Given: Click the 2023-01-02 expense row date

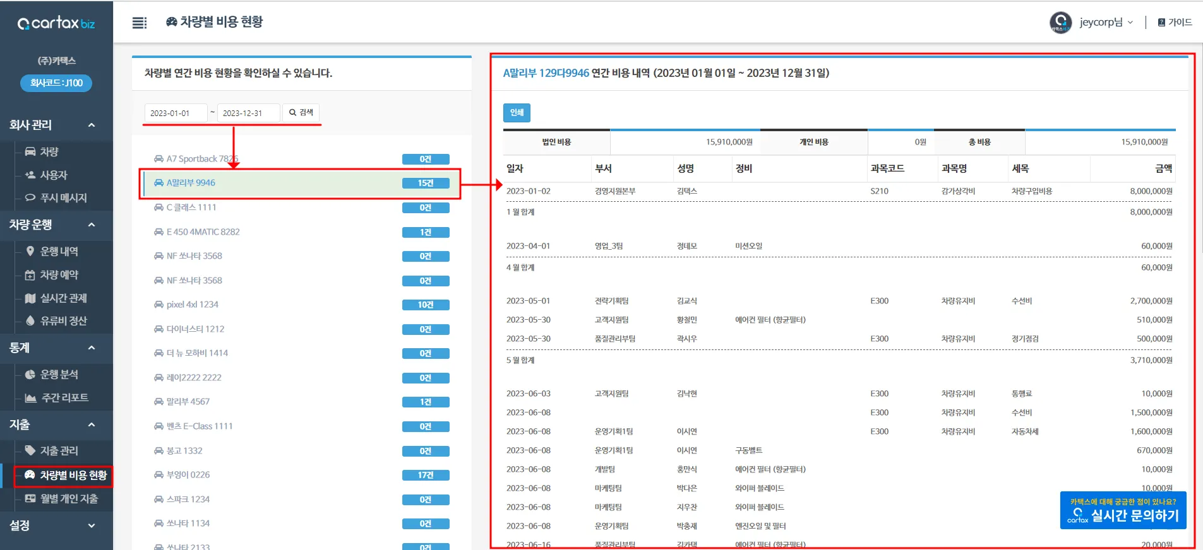Looking at the screenshot, I should point(528,191).
